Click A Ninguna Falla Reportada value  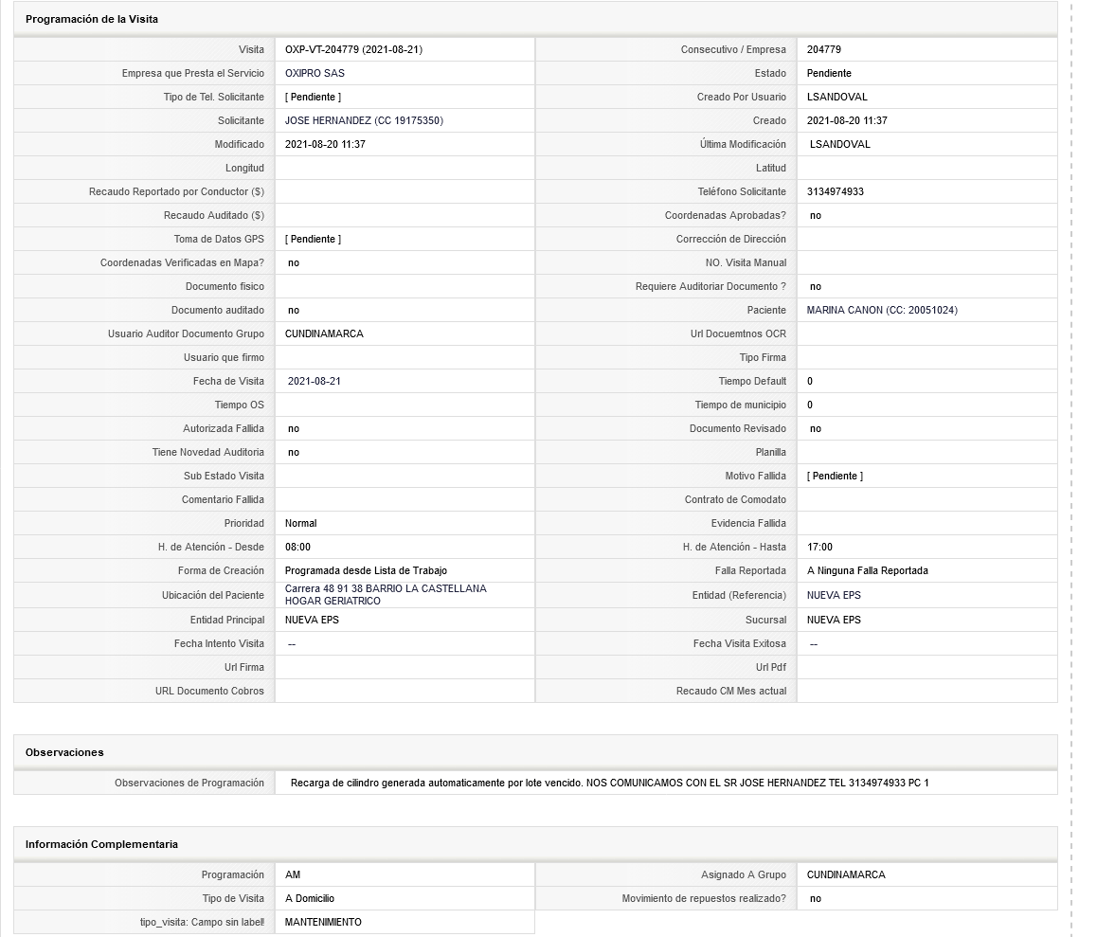pyautogui.click(x=867, y=571)
